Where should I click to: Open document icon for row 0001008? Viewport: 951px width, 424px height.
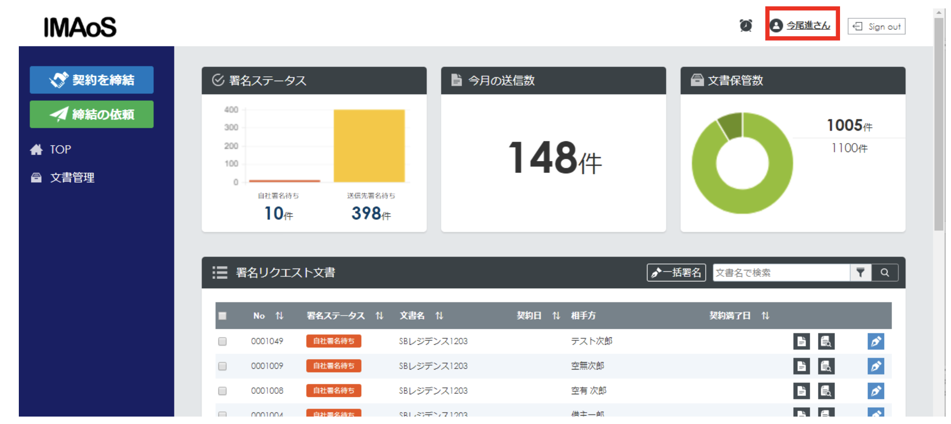click(x=801, y=391)
